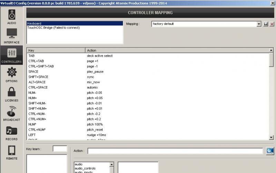This screenshot has width=276, height=173.
Task: Select the SHIFT+NUM- key row
Action: (x=148, y=103)
